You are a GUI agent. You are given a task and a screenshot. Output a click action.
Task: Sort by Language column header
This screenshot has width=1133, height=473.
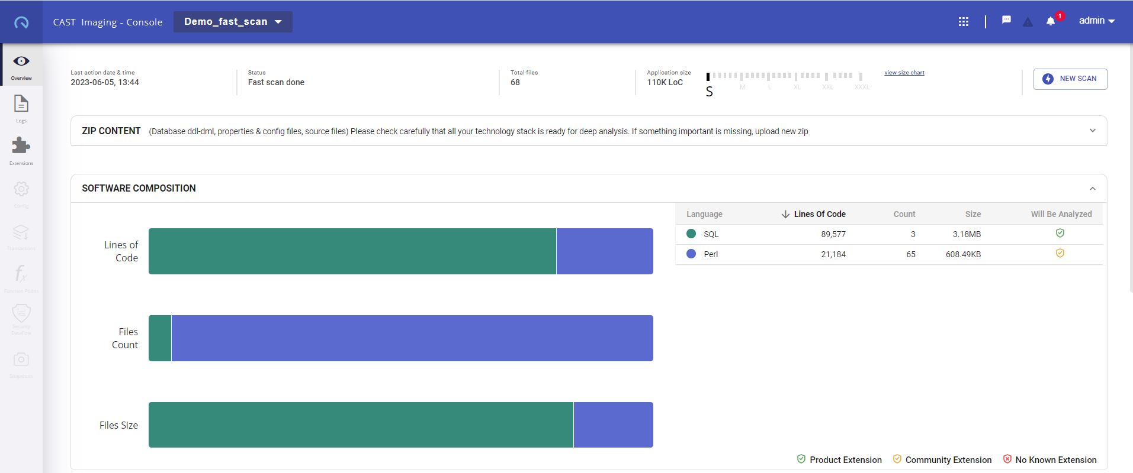pos(704,214)
